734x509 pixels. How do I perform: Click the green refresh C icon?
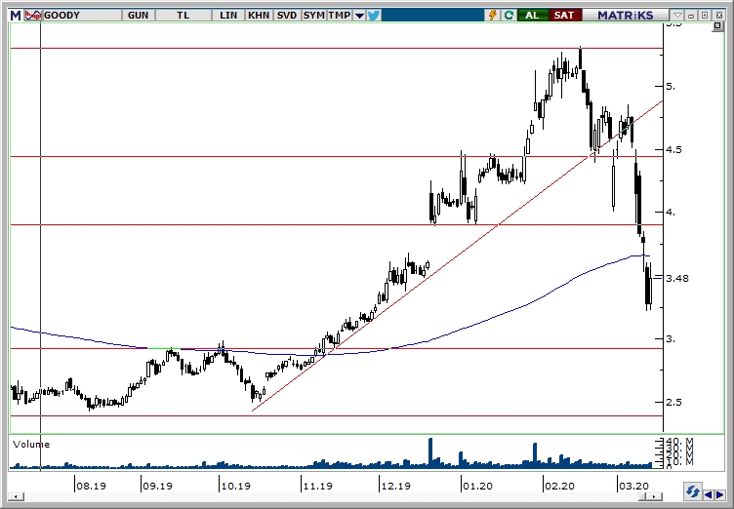click(509, 15)
